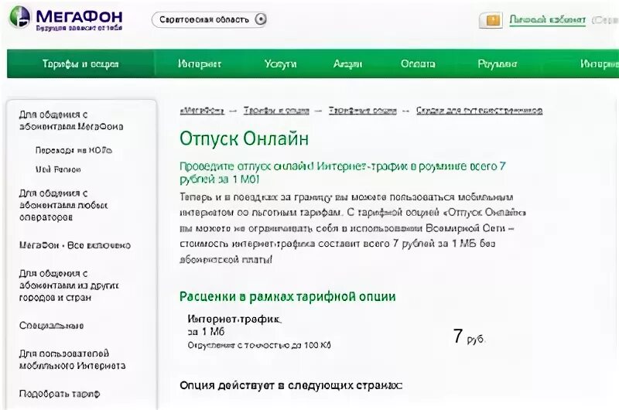619x410 pixels.
Task: Select Переходи на НОЛЬ in sidebar
Action: click(x=74, y=150)
